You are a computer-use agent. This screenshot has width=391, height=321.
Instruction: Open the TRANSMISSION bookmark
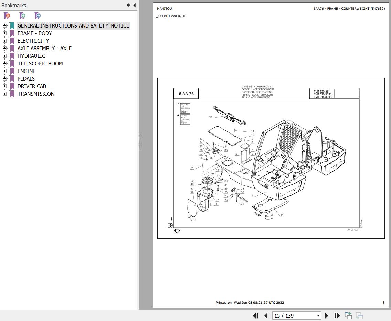pos(36,94)
